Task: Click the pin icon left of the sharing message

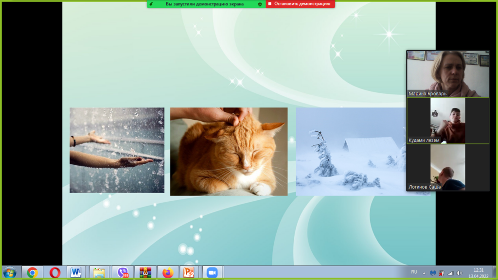Action: (152, 4)
